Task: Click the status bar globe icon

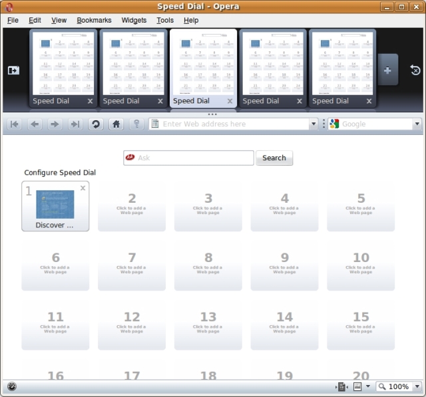Action: [x=12, y=386]
